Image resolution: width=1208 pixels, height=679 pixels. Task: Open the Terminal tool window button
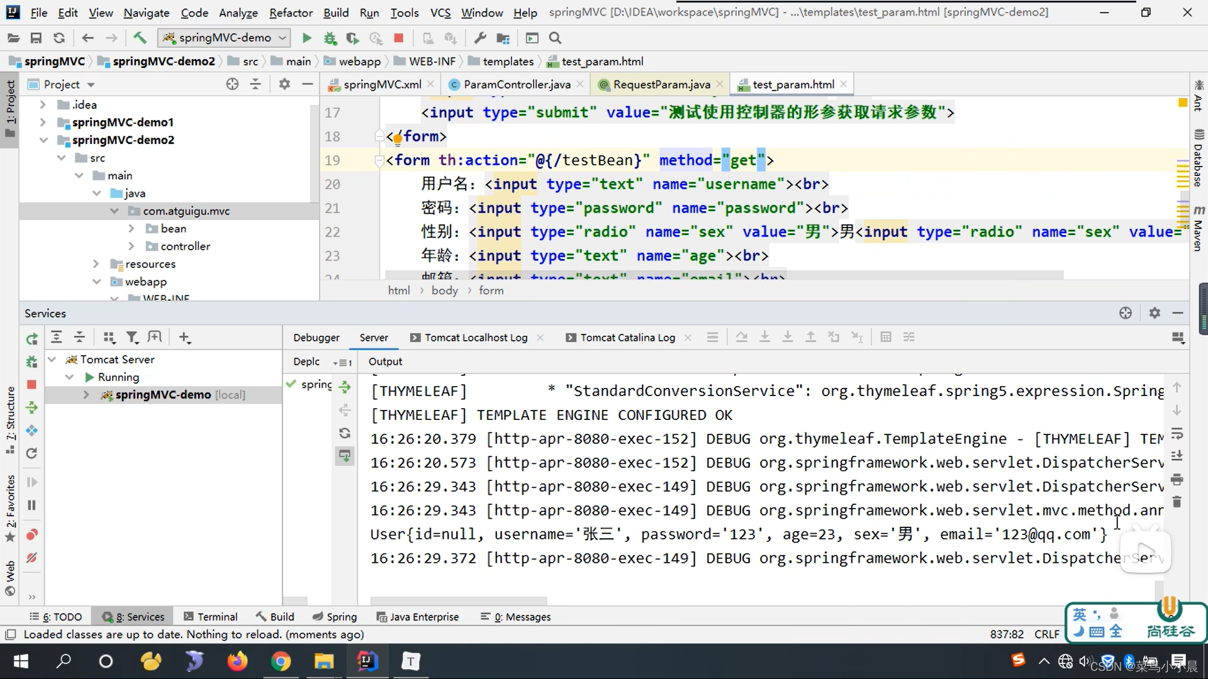click(x=211, y=617)
